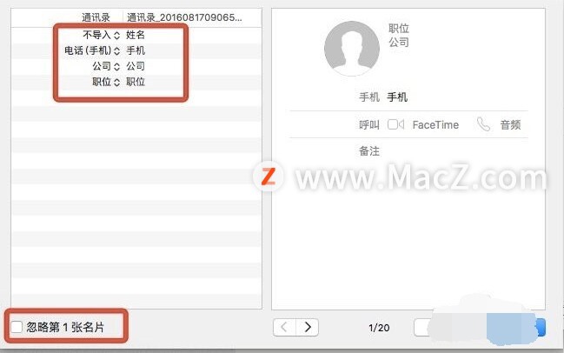
Task: Open the 职位 field mapping dropdown
Action: pos(106,82)
